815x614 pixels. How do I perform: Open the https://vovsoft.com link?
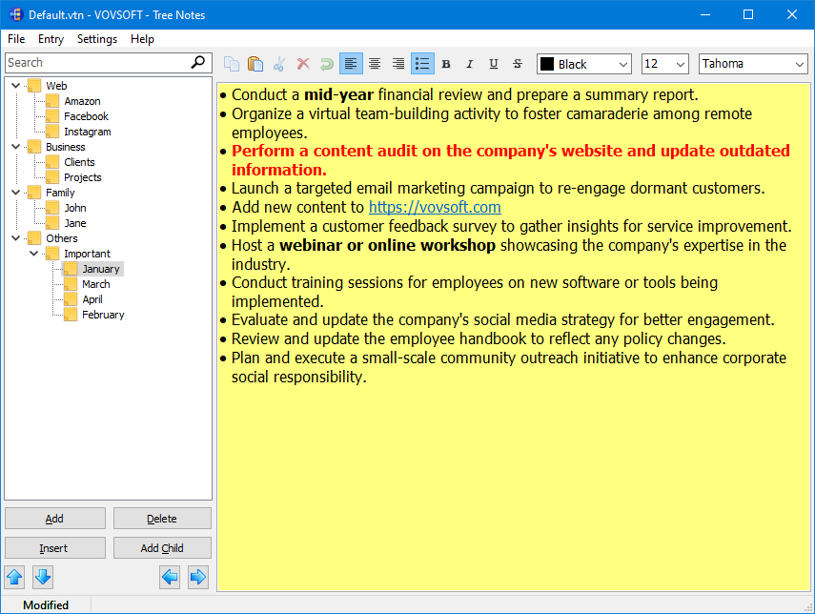click(x=435, y=207)
